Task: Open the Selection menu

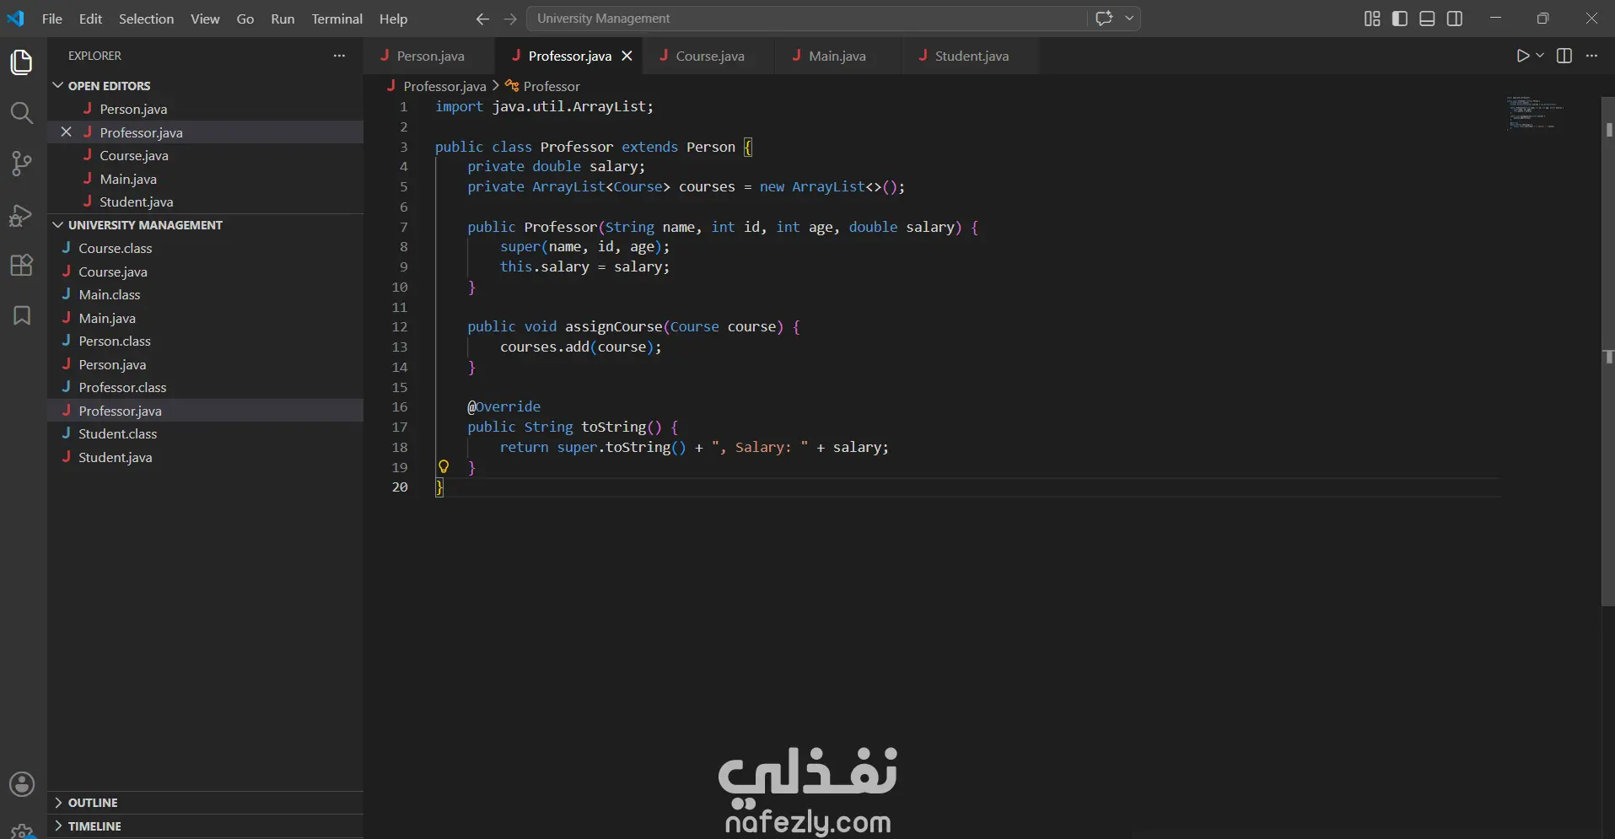Action: [x=146, y=19]
